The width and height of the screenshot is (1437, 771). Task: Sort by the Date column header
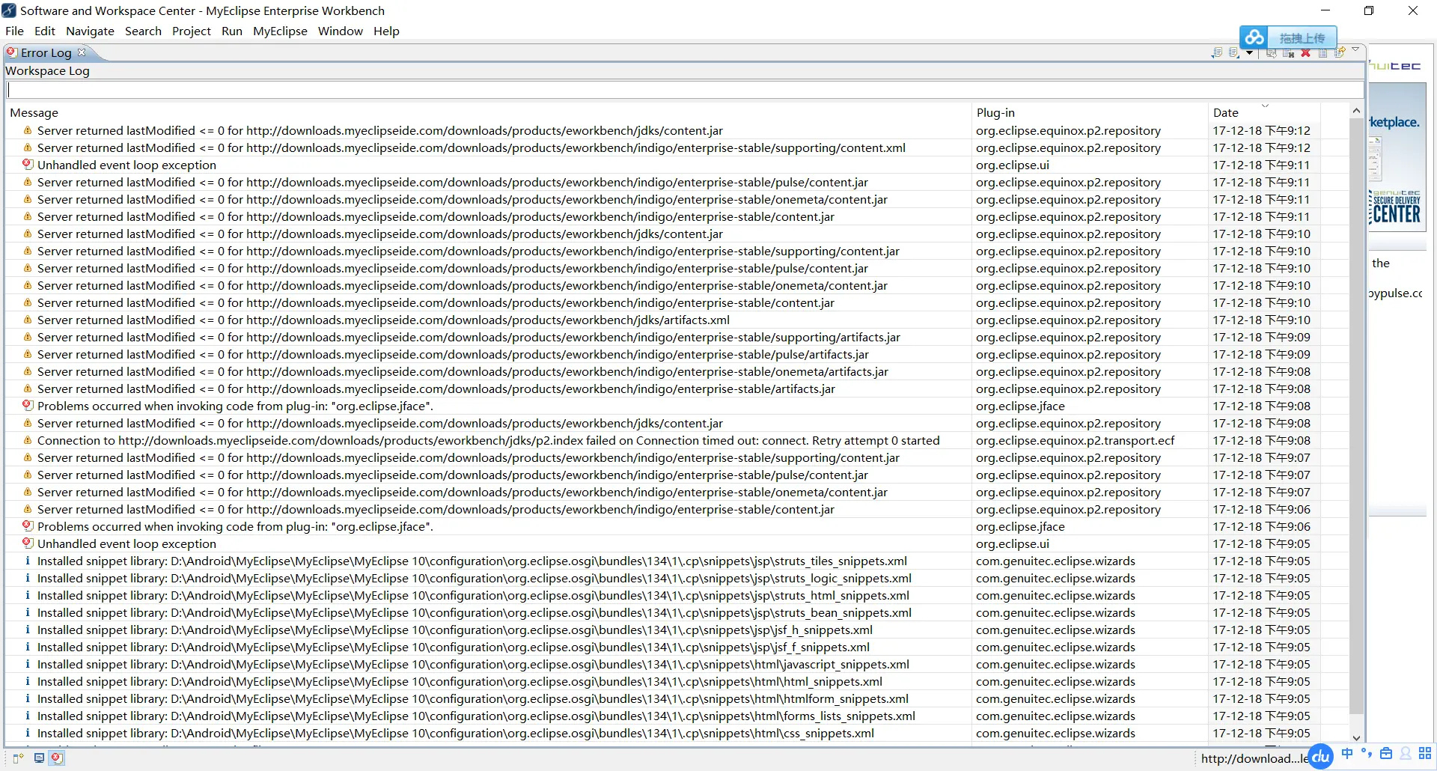coord(1264,112)
